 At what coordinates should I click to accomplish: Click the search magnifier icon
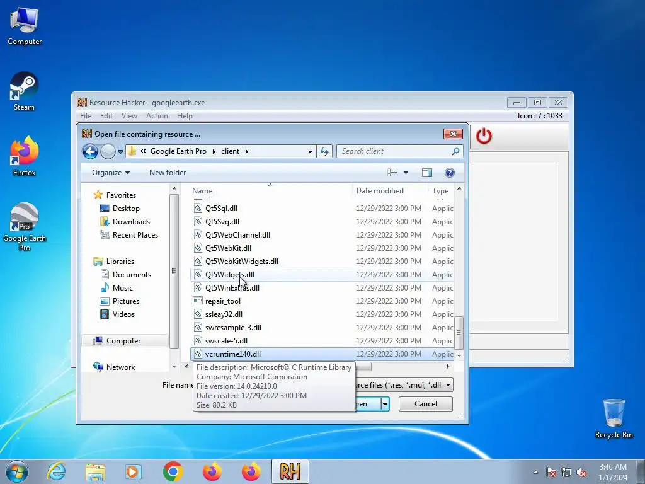(x=455, y=151)
